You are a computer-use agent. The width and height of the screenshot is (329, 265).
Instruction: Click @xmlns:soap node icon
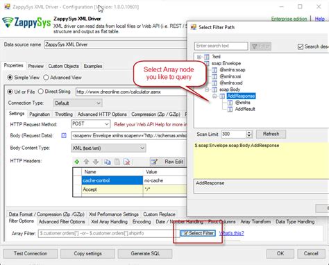(x=214, y=70)
